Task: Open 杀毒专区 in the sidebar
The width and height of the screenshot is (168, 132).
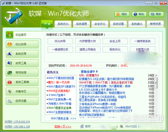Action: (22, 91)
